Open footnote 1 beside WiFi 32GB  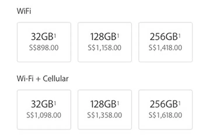55,35
